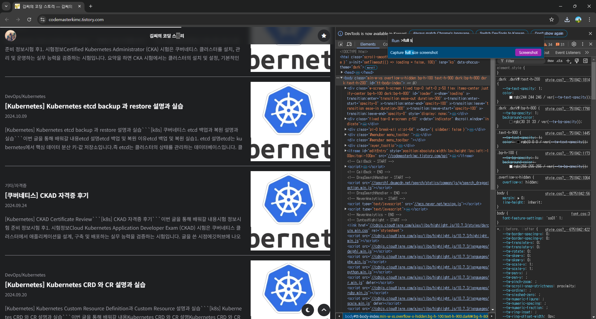Bookmark this page with star icon
The height and width of the screenshot is (319, 596).
tap(552, 20)
